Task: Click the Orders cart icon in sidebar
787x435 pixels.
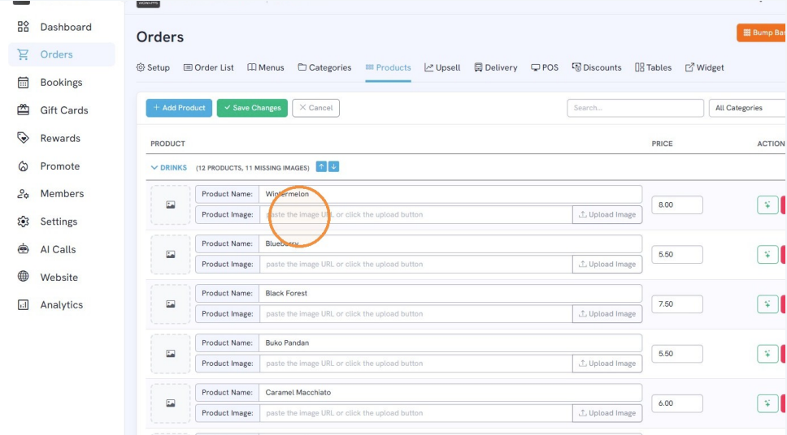Action: (23, 54)
